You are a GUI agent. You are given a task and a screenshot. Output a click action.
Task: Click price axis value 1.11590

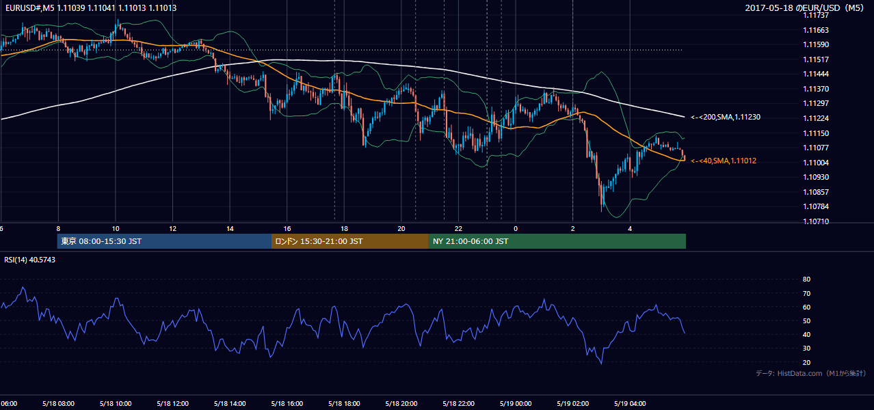click(816, 44)
